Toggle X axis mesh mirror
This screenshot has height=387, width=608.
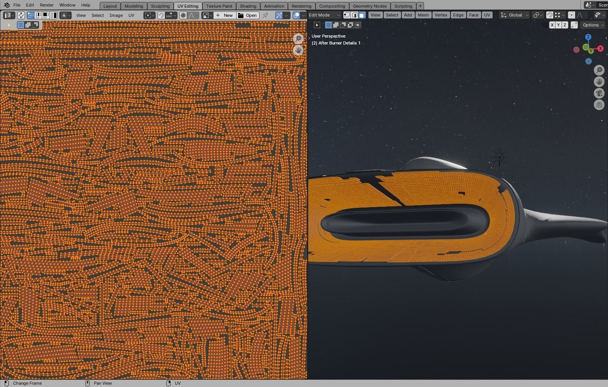tap(552, 25)
